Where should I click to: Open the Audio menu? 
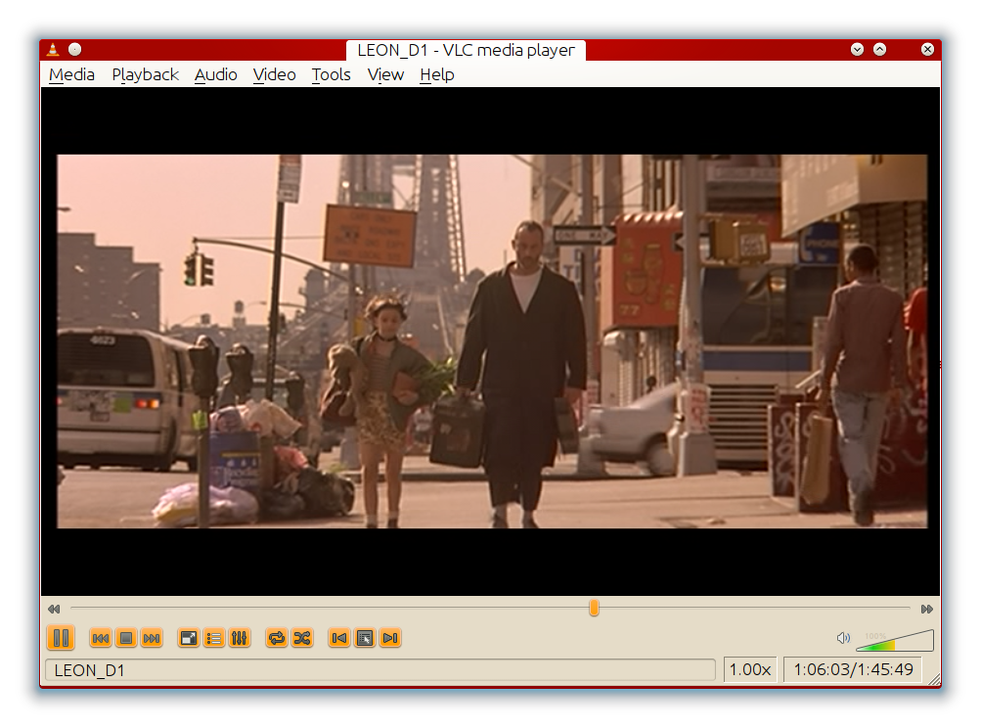(216, 75)
